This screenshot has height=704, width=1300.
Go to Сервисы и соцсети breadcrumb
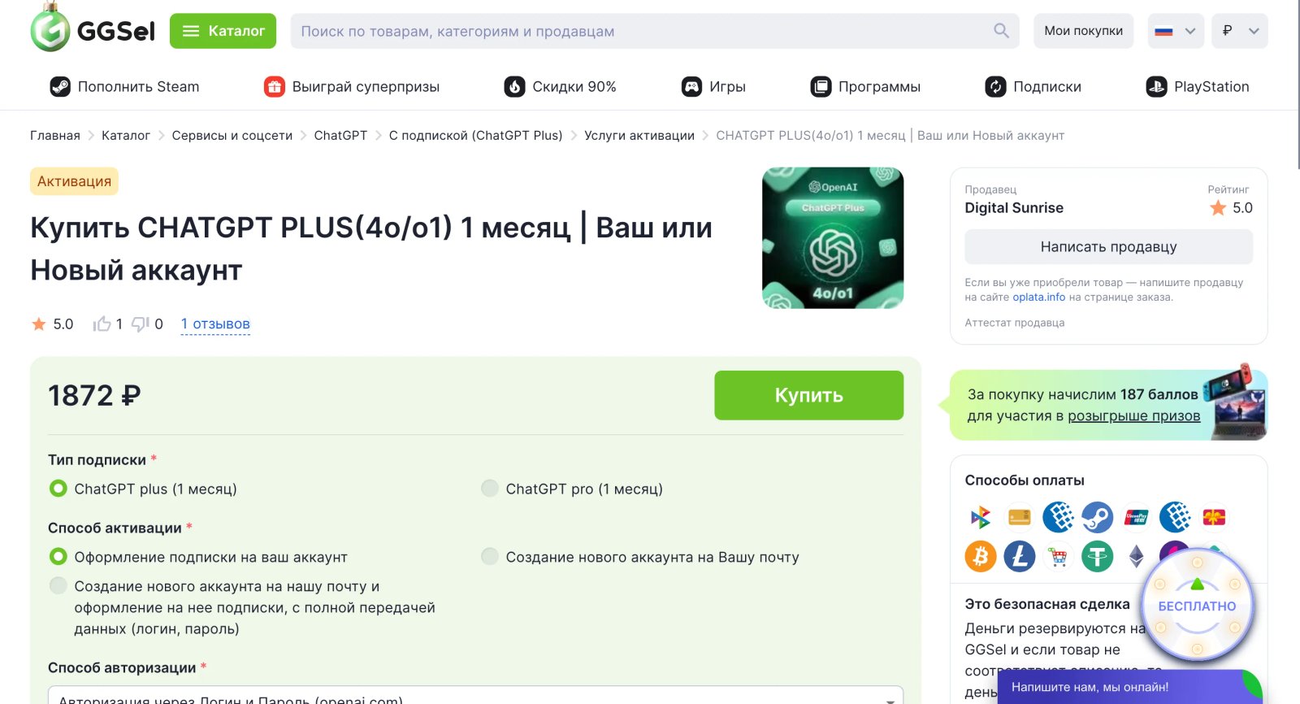[232, 136]
